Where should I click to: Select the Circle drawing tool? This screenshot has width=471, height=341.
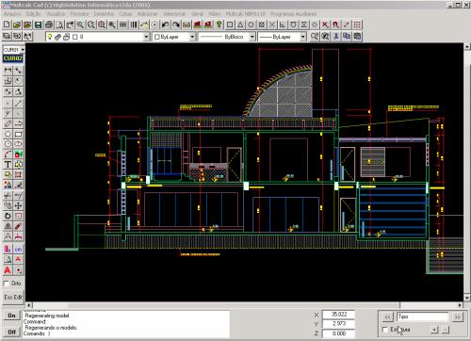pos(8,144)
